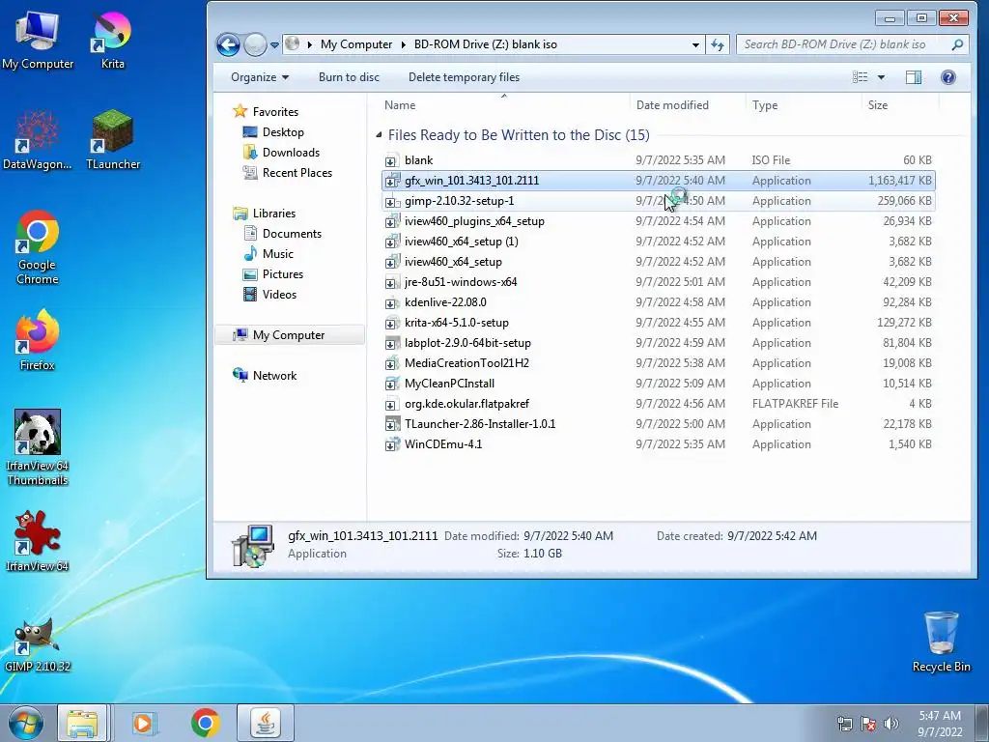Select My Computer in navigation pane
Screen dimensions: 989x742
point(290,335)
